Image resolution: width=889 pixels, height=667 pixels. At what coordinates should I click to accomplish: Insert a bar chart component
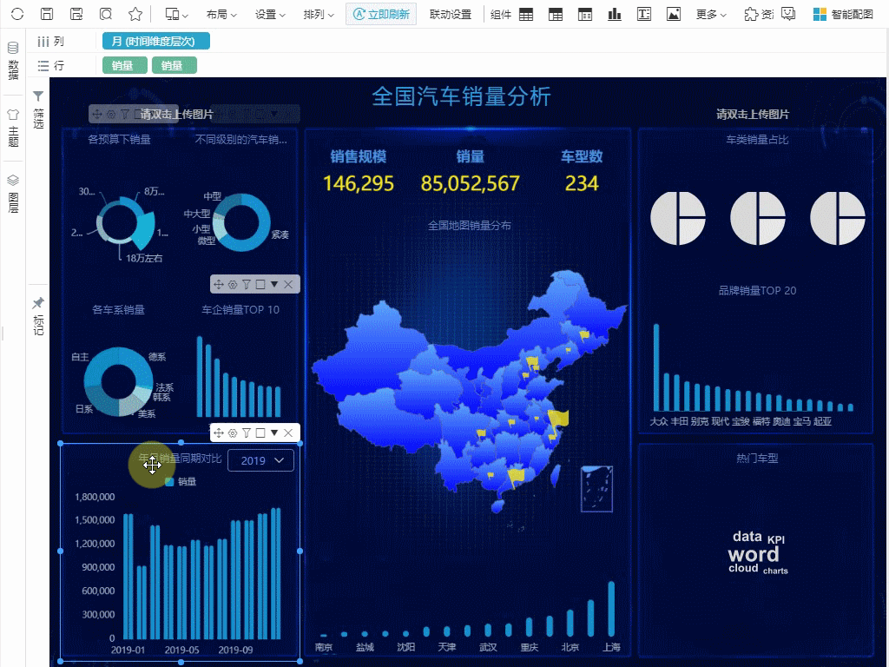pos(615,14)
